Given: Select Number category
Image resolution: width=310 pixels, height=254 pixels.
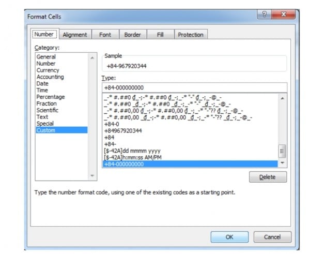Looking at the screenshot, I should point(61,64).
